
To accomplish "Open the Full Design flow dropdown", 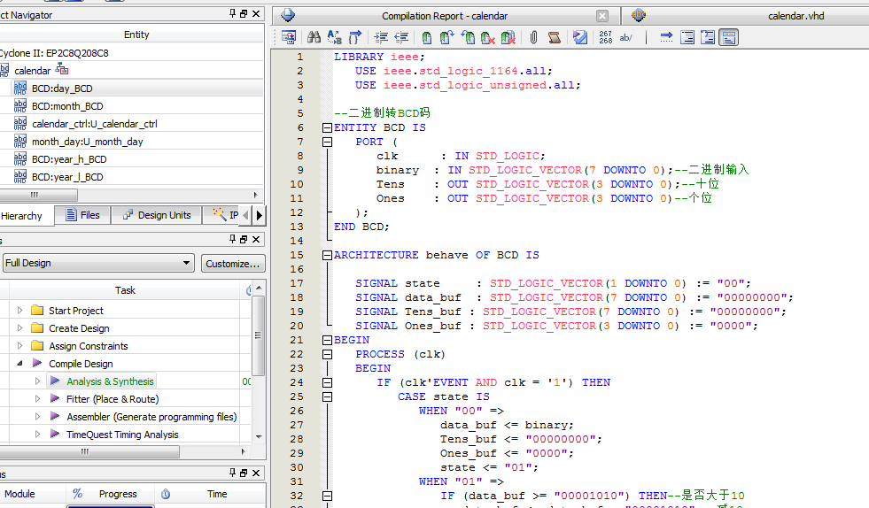I will click(186, 263).
